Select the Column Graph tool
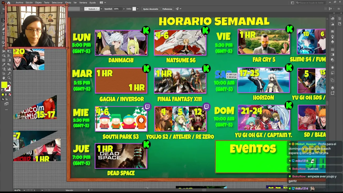The height and width of the screenshot is (193, 343). click(9, 69)
